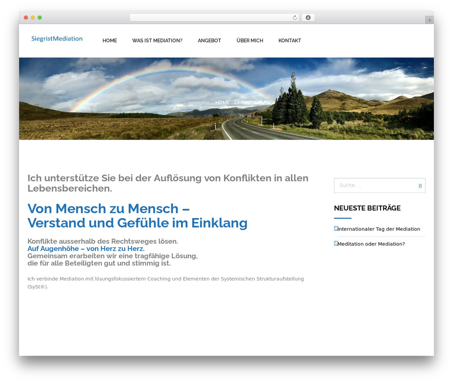Viewport: 453px width, 383px height.
Task: Open the HOME menu item
Action: pos(110,41)
